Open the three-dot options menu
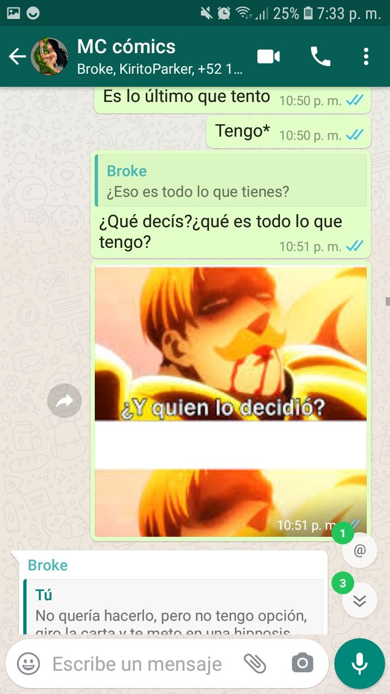The image size is (390, 694). click(366, 56)
